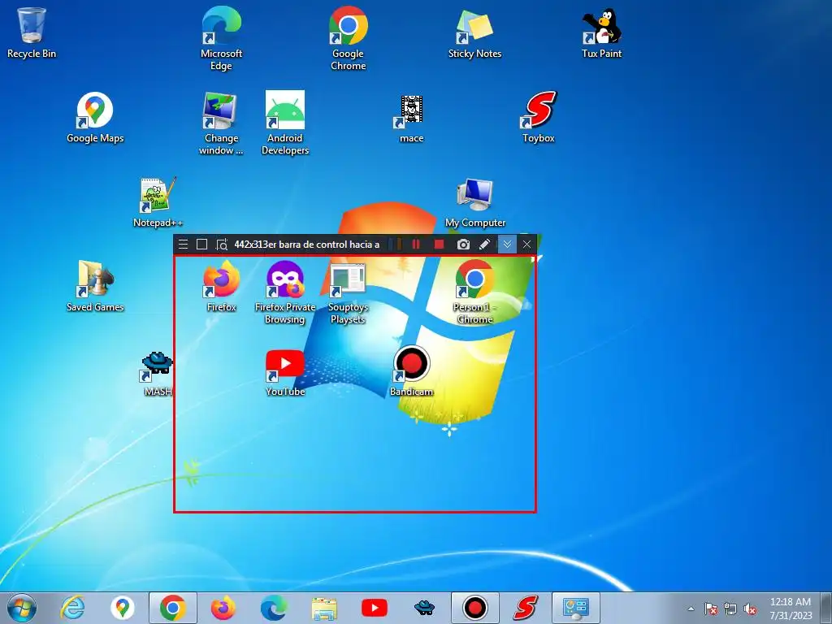Select the Notepad++ desktop shortcut

tap(158, 202)
